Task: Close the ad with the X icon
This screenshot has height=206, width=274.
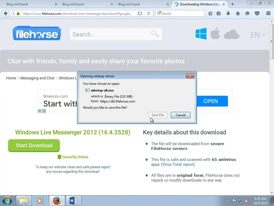Action: point(40,111)
